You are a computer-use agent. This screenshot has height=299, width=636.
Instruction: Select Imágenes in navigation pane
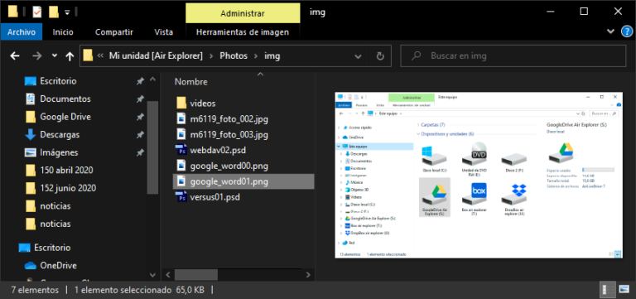click(59, 152)
